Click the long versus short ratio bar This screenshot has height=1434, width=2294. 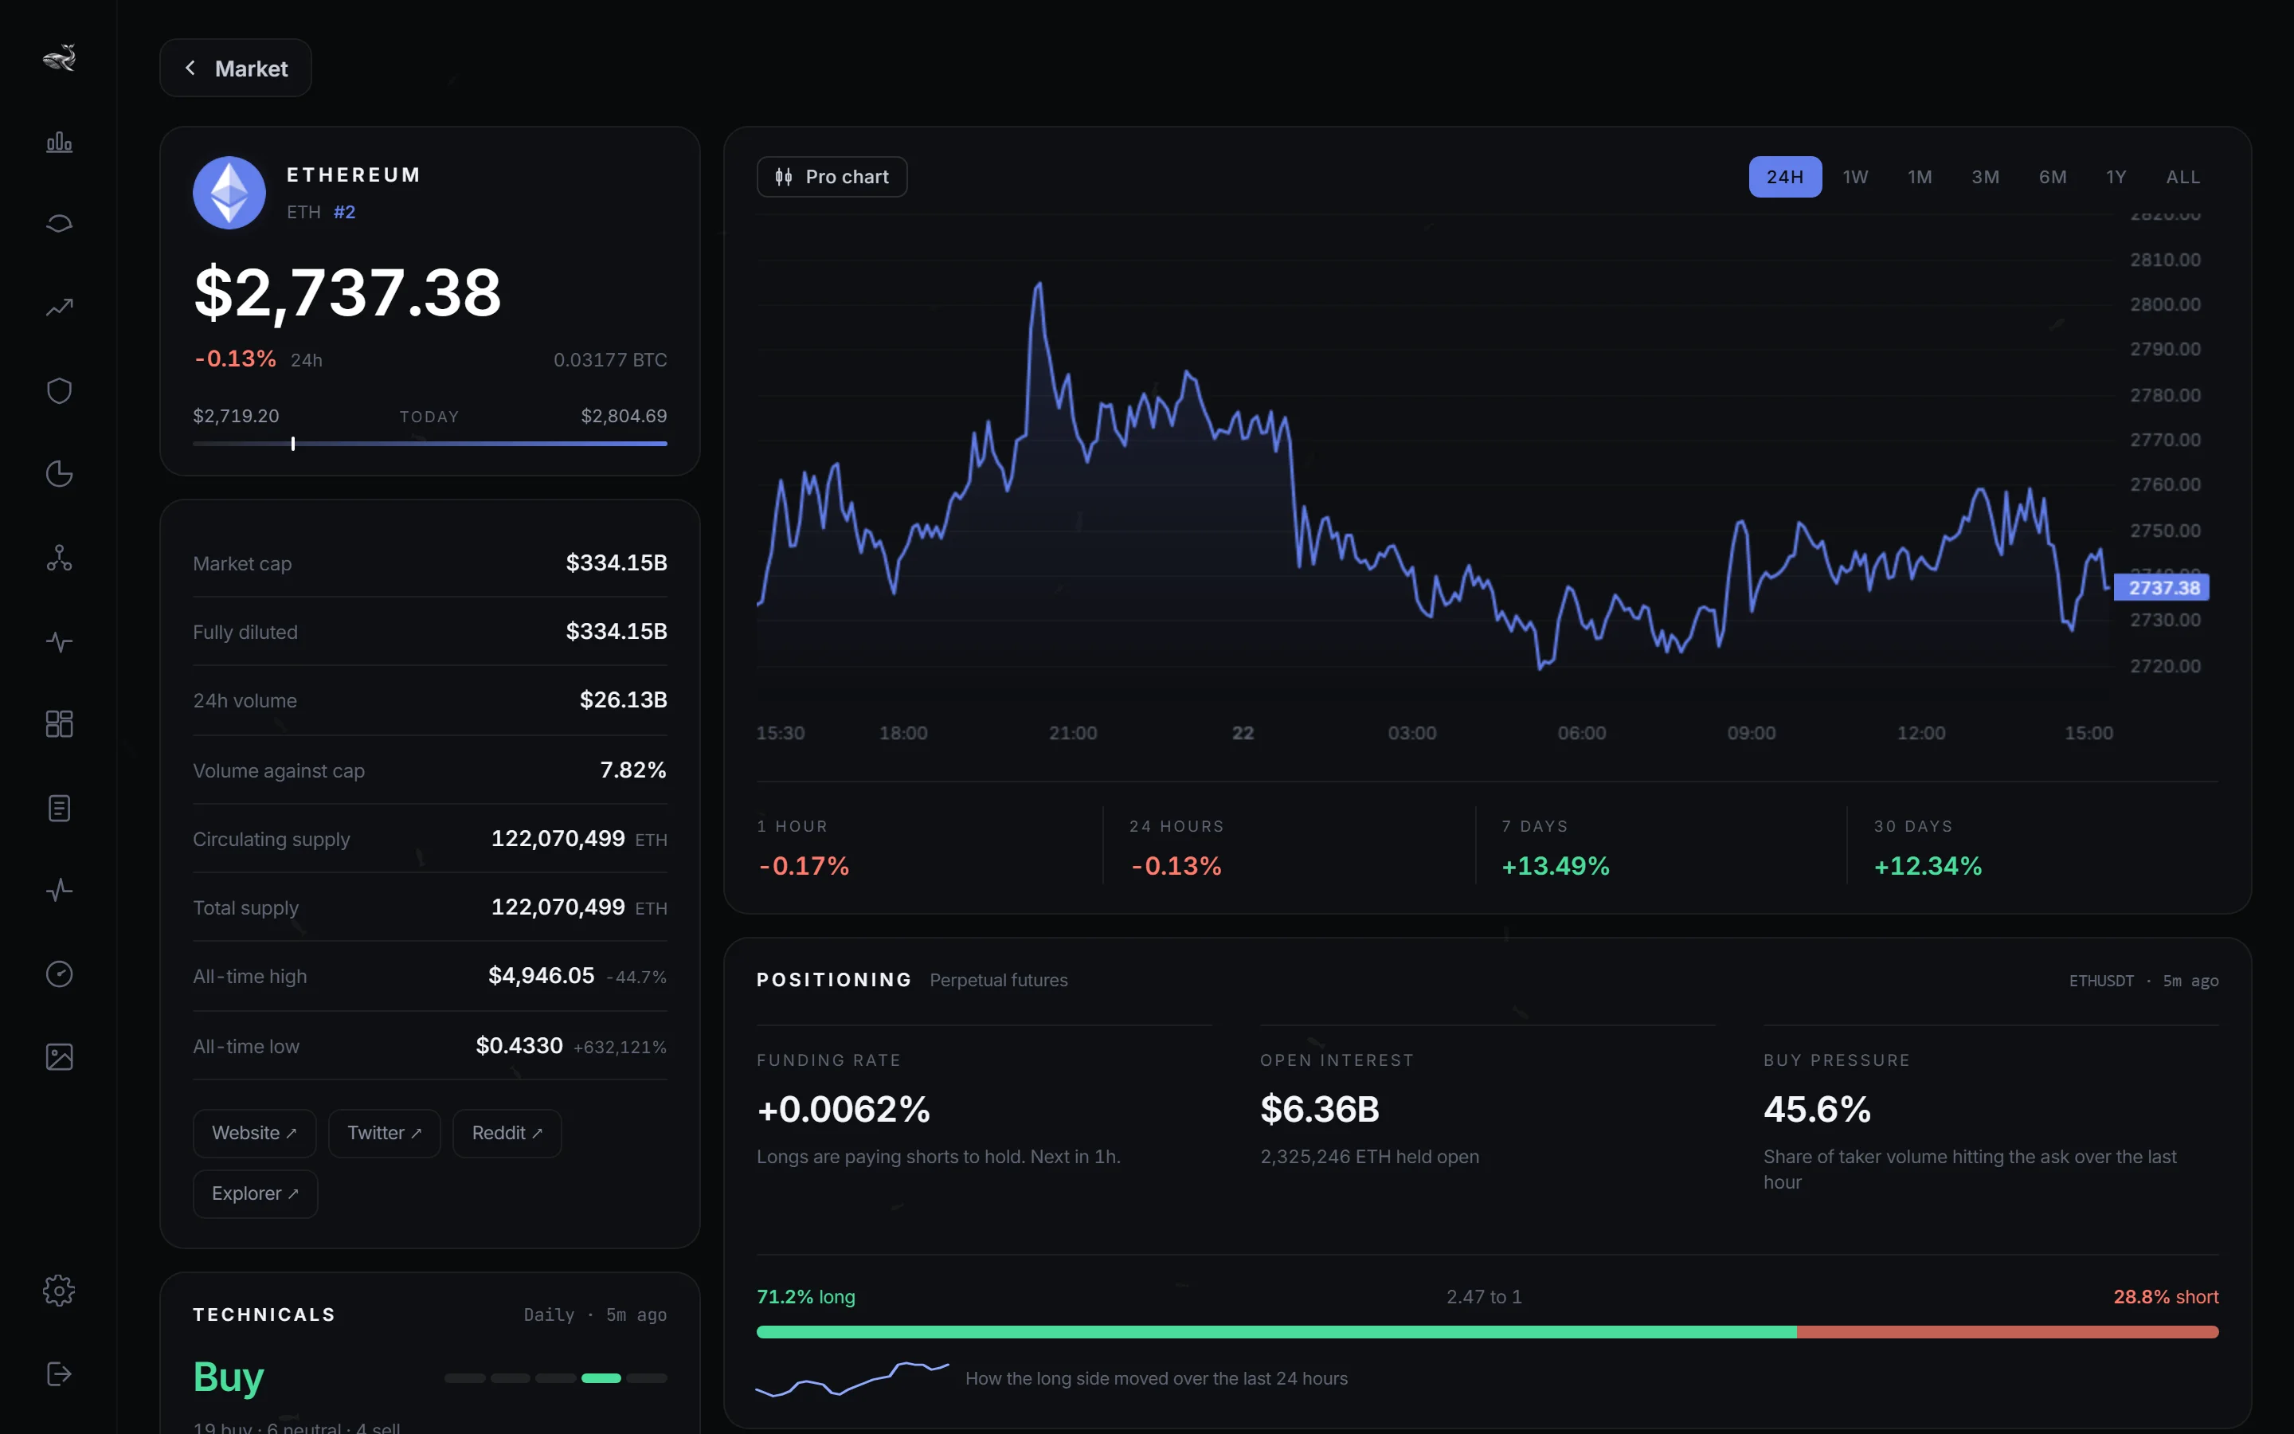coord(1487,1331)
